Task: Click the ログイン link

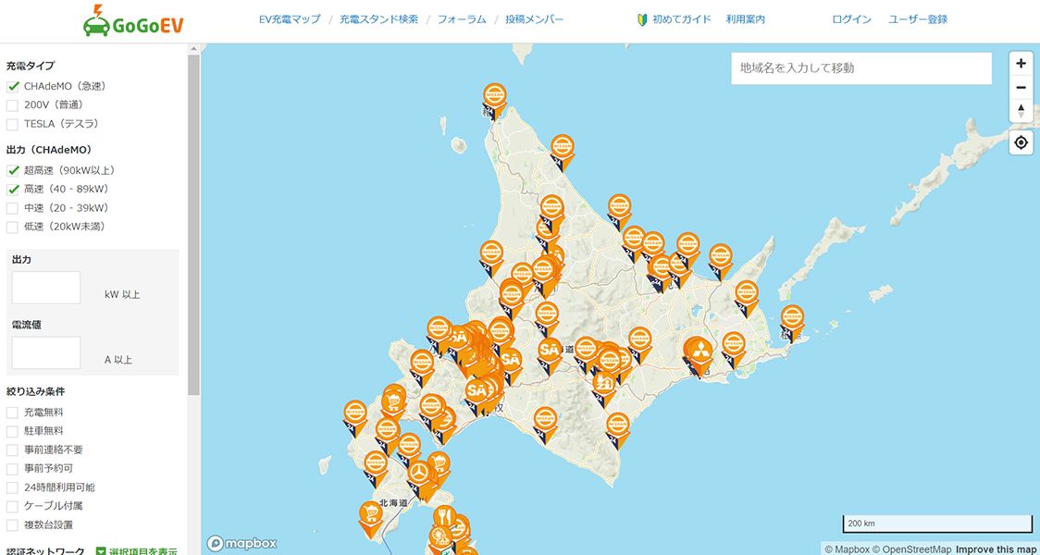Action: 851,19
